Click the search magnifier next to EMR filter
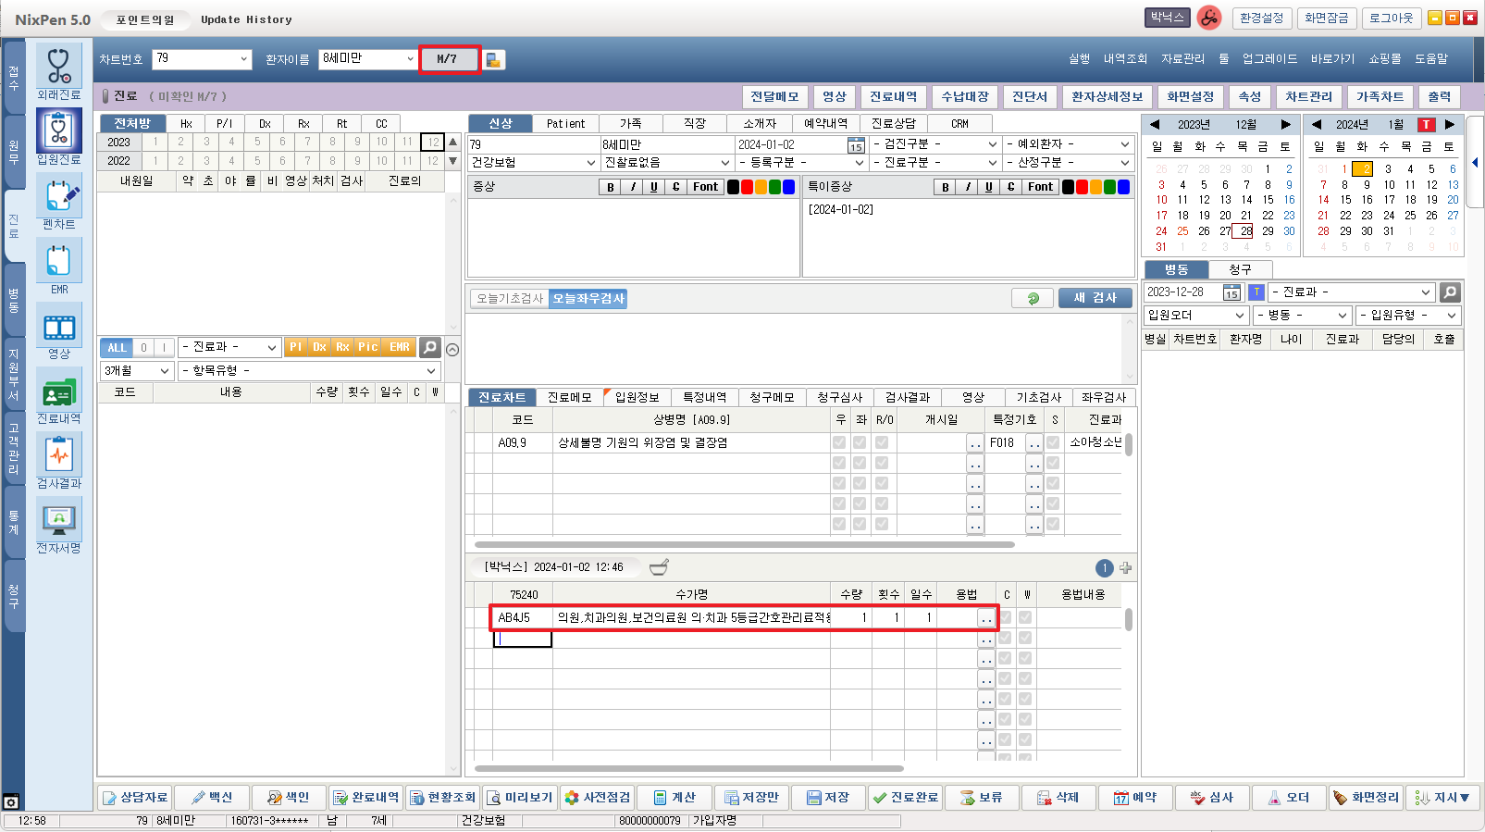Viewport: 1485px width, 832px height. pos(429,347)
